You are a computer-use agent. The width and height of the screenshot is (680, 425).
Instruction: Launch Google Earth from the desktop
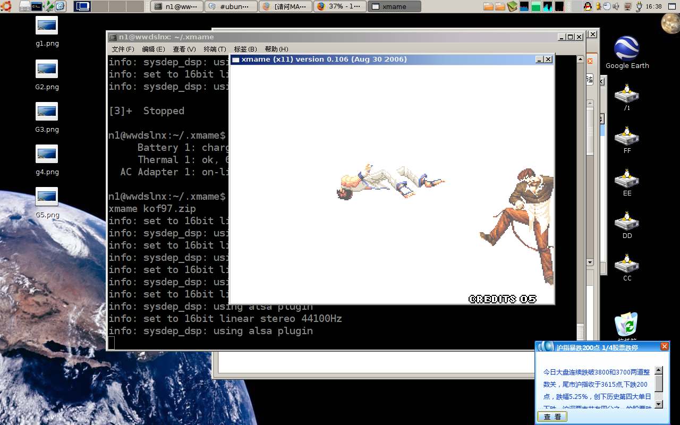pos(627,48)
